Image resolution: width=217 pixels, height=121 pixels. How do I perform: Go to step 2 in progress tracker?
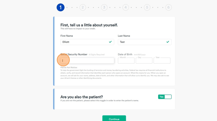[83, 7]
